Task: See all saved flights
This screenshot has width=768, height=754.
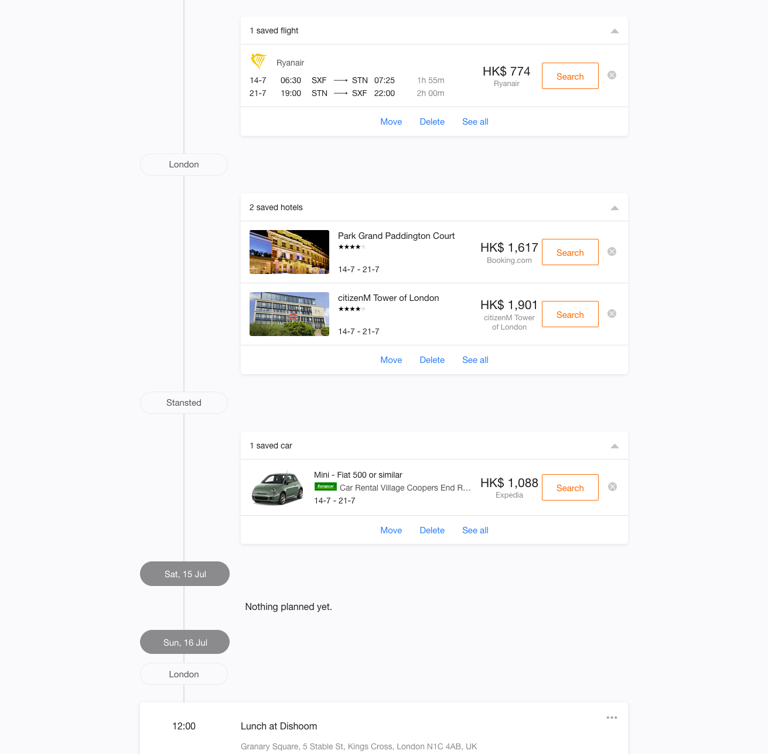Action: pyautogui.click(x=475, y=122)
